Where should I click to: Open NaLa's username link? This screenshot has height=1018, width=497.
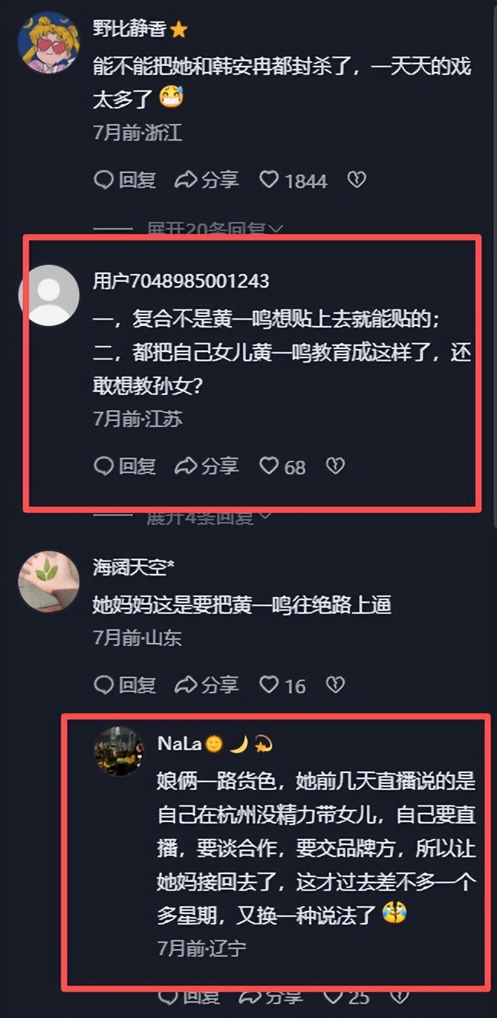(x=179, y=743)
